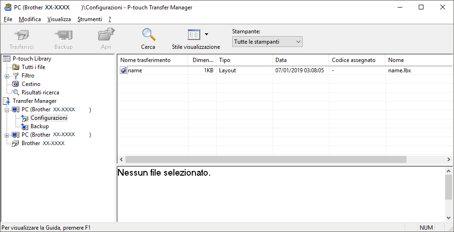Viewport: 454px width, 232px height.
Task: Click the 1KB size cell
Action: coord(209,70)
